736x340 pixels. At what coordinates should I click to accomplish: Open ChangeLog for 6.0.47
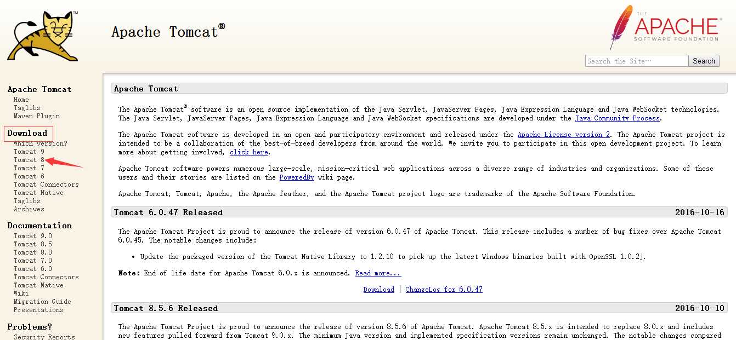[444, 290]
